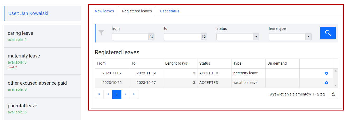This screenshot has height=120, width=345.
Task: Click the vacation leave type cell
Action: 248,83
